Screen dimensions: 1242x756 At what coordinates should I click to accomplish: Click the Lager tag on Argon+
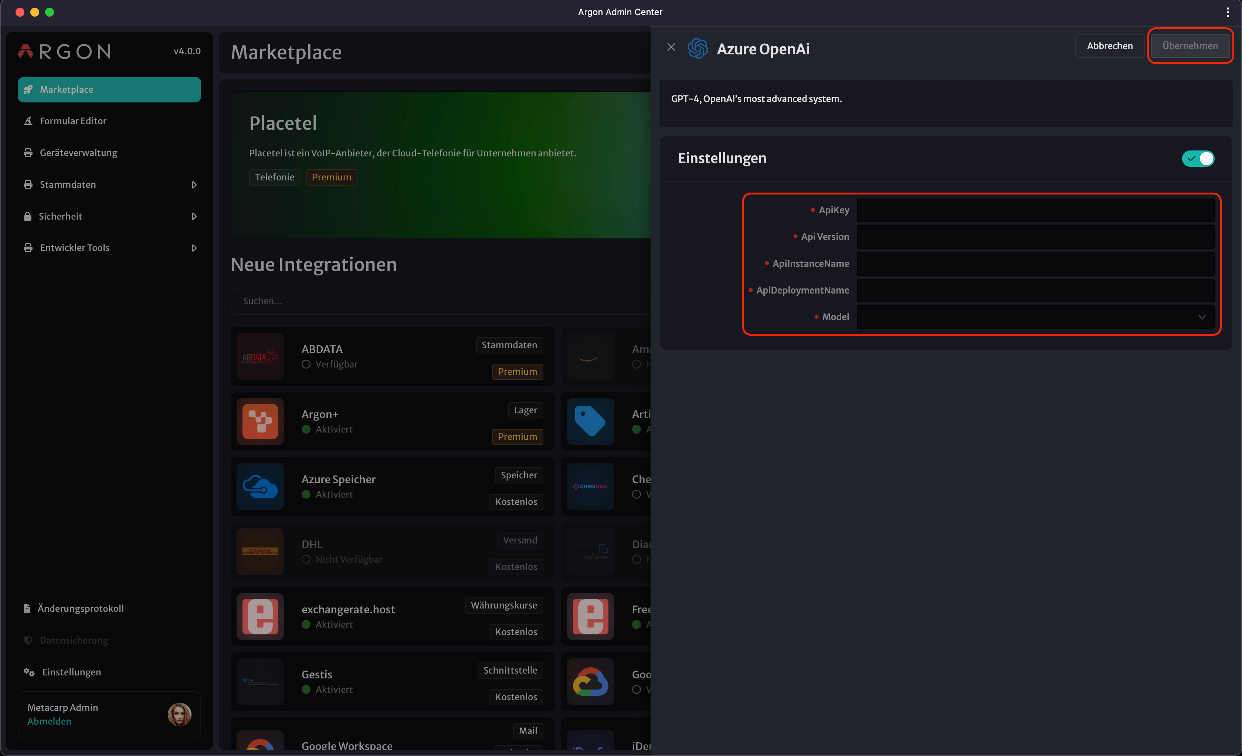[525, 410]
